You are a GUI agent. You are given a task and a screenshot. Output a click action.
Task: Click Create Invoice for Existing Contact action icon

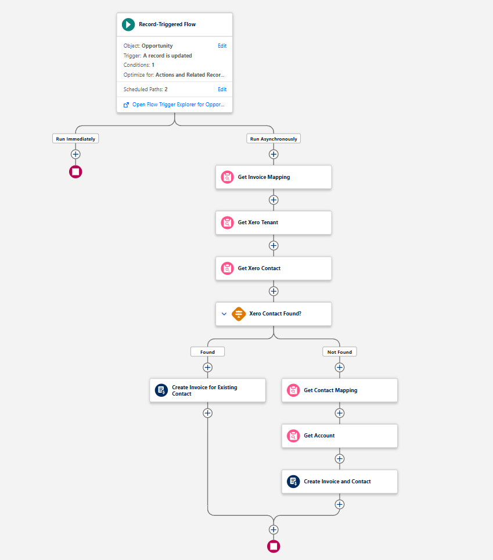(x=161, y=390)
